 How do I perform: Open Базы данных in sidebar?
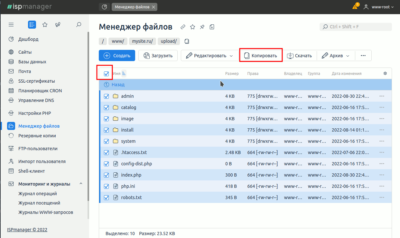[32, 62]
